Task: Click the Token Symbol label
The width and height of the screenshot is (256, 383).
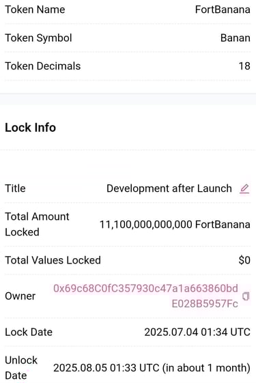Action: point(39,38)
